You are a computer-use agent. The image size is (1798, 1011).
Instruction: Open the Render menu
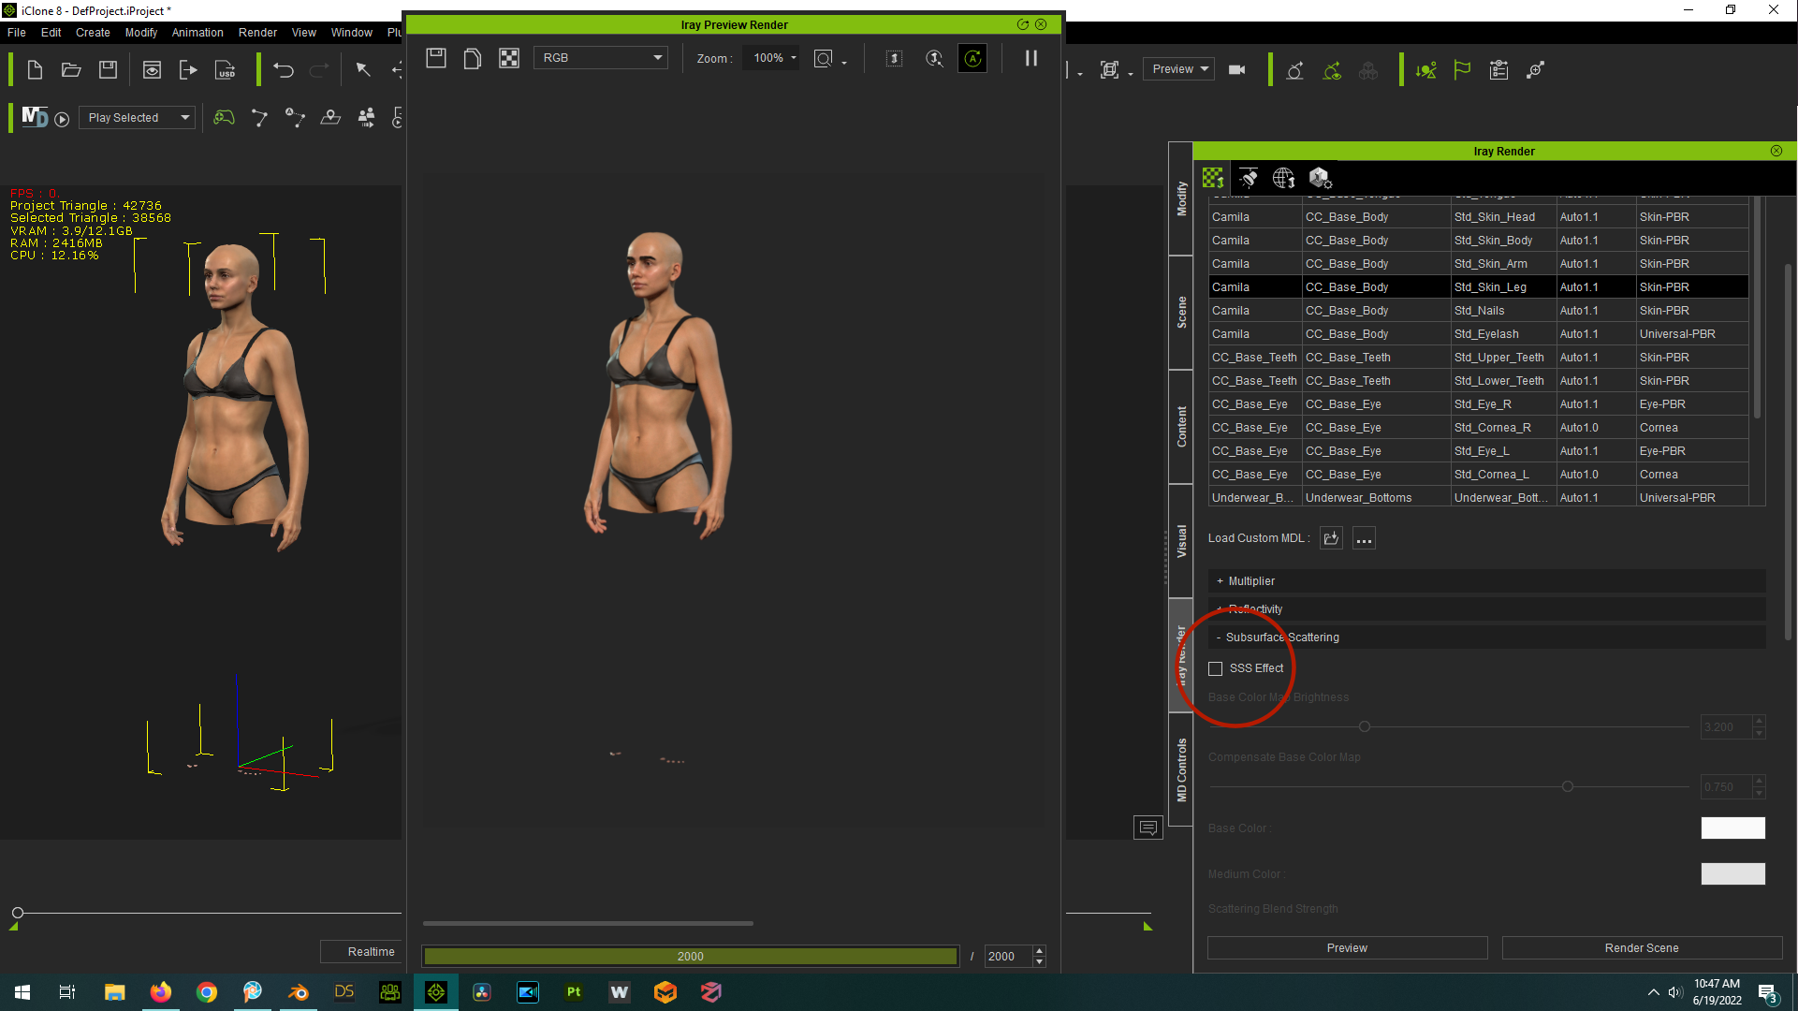pyautogui.click(x=257, y=33)
